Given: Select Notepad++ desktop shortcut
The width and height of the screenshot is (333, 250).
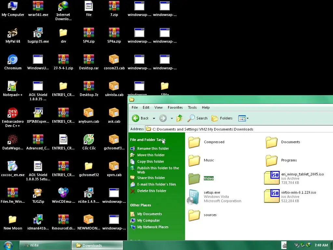Looking at the screenshot, I should (x=13, y=89).
